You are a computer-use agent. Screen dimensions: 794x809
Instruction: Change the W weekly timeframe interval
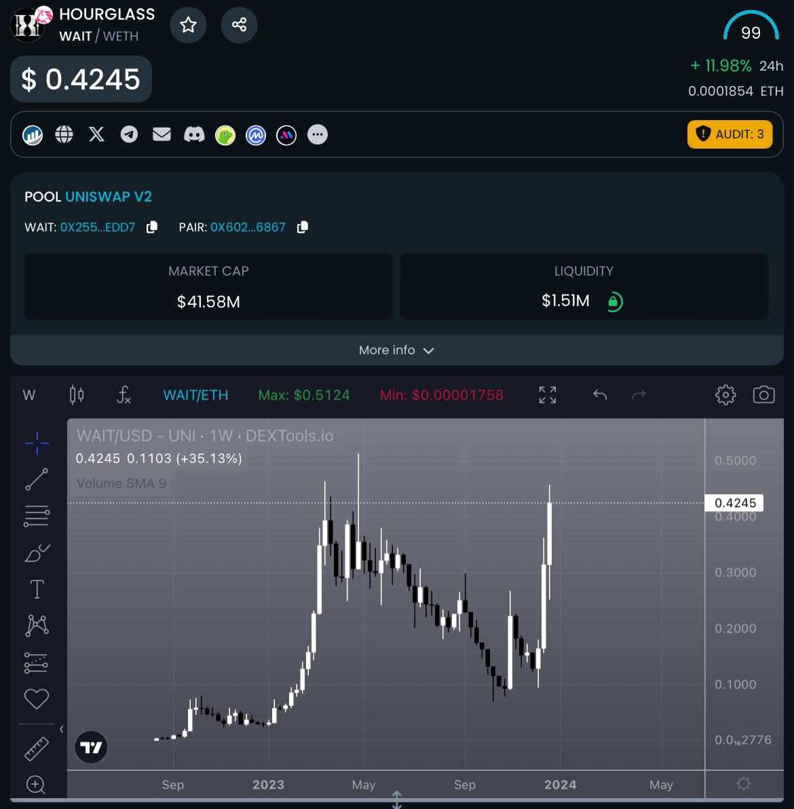(29, 395)
